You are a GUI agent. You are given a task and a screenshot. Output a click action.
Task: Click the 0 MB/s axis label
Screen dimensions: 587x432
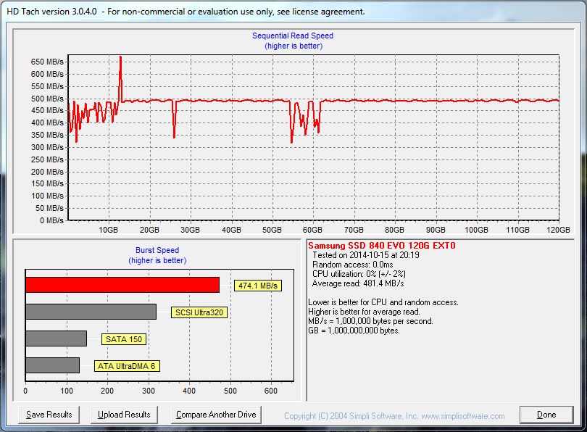pyautogui.click(x=51, y=221)
